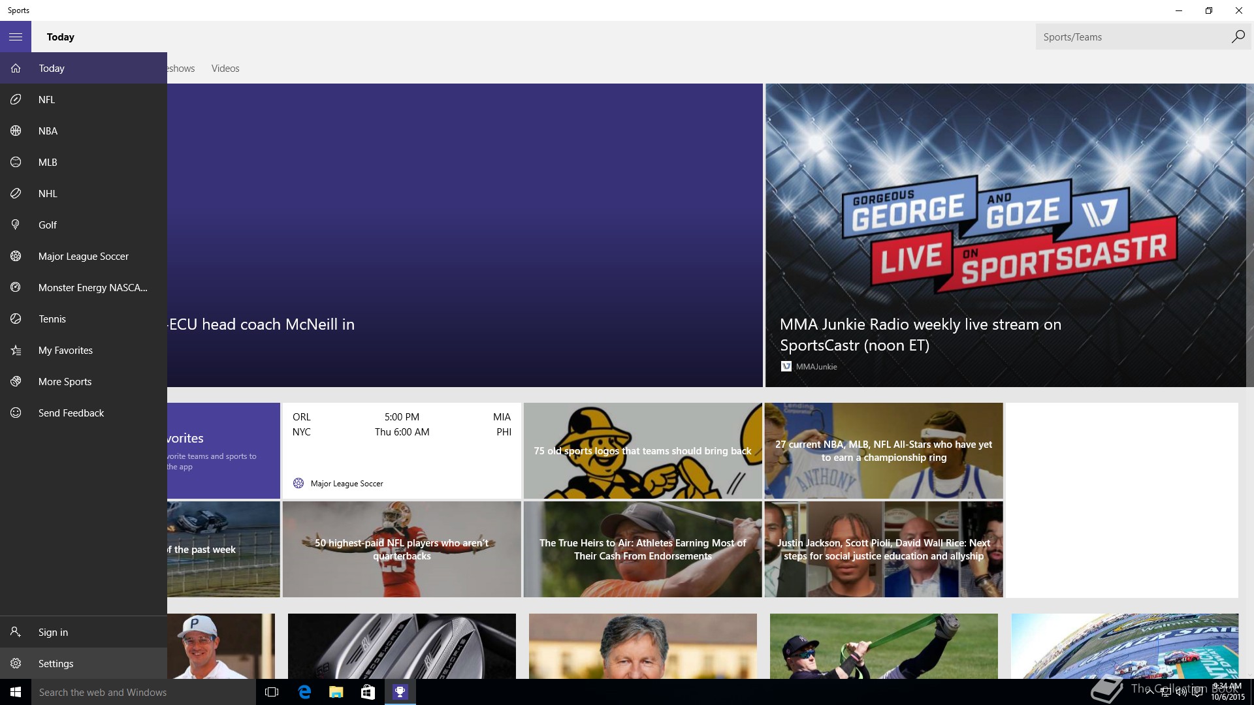Screen dimensions: 1254x705
Task: Click the Golf icon in sidebar
Action: (x=16, y=225)
